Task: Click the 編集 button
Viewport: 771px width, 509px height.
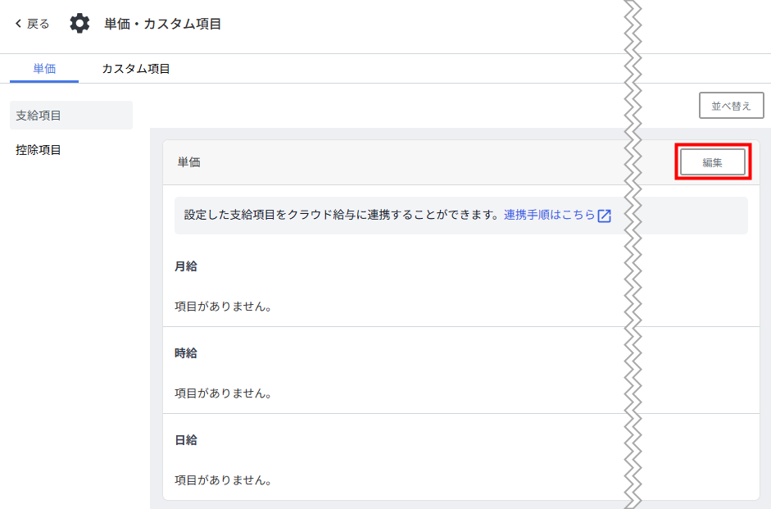Action: 712,162
